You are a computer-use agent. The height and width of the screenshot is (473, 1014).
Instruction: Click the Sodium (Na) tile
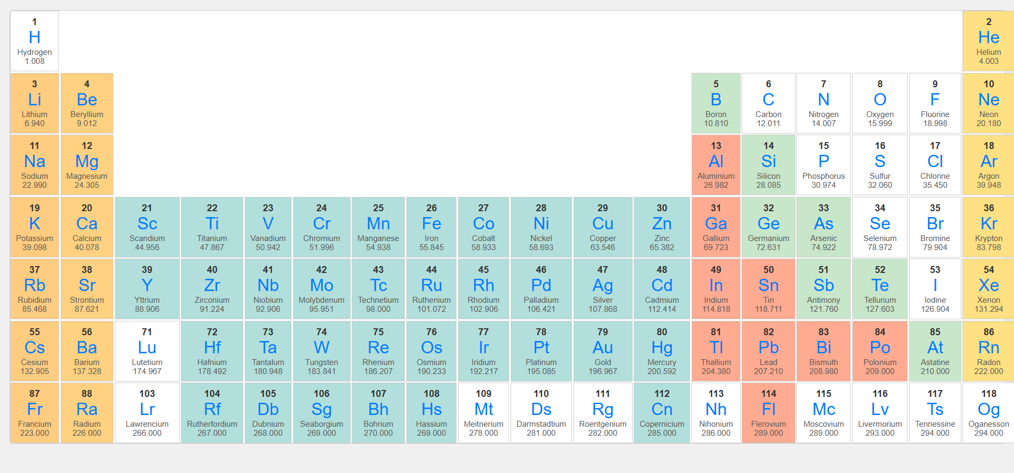35,165
